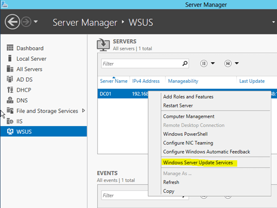Click the servers list view options icon
The height and width of the screenshot is (208, 277).
tap(204, 63)
